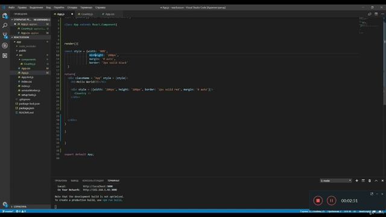The width and height of the screenshot is (386, 217).
Task: Expand the public folder
Action: coord(30,51)
